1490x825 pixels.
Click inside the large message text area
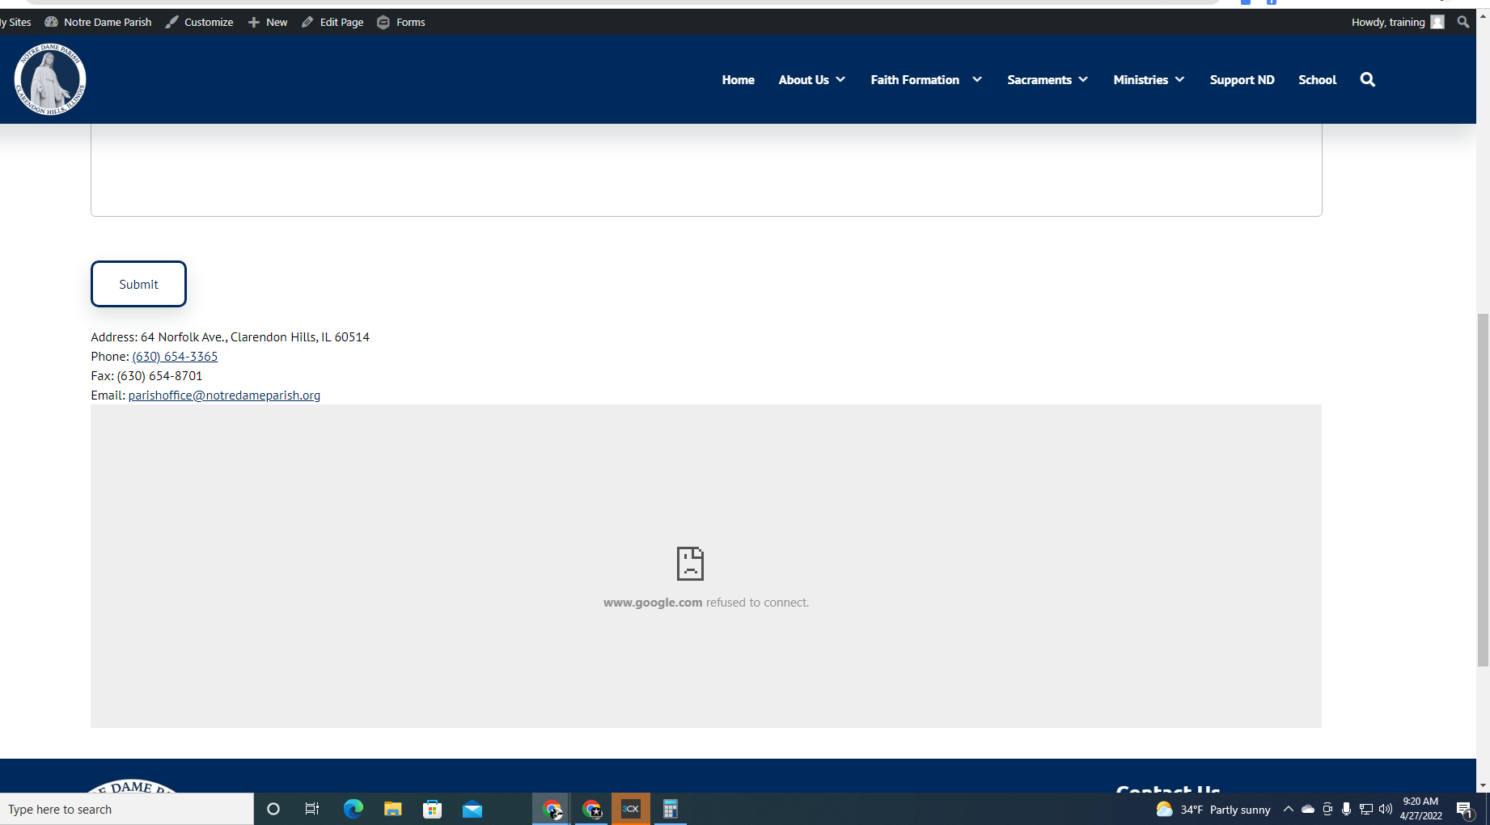coord(705,170)
